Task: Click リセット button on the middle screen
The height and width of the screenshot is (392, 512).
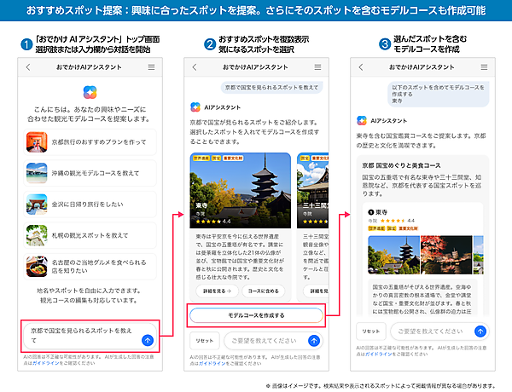Action: click(x=203, y=340)
